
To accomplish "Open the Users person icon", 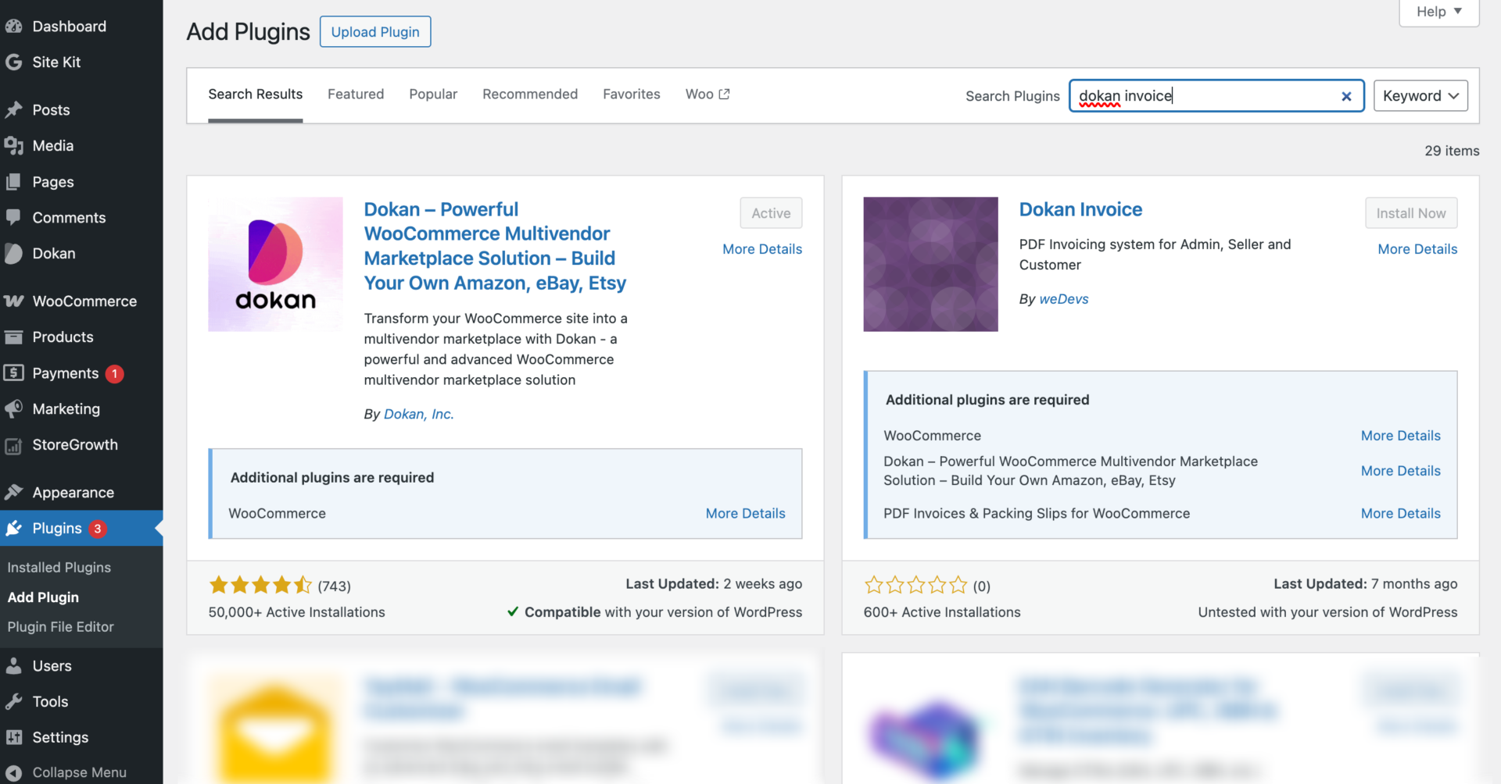I will 13,666.
